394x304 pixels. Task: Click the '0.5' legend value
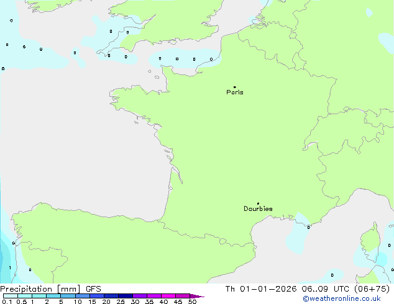[x=22, y=302]
